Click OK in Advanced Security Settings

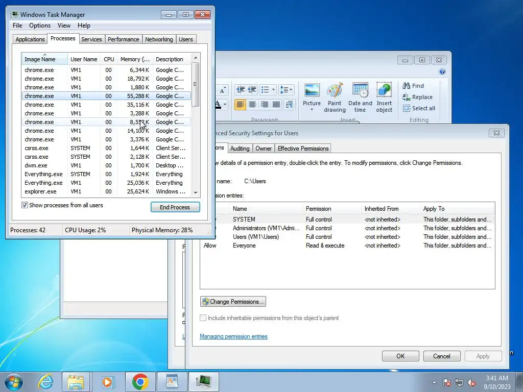tap(400, 356)
